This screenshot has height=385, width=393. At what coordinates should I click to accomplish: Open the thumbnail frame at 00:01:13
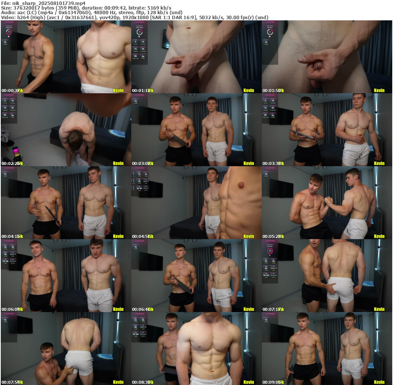pos(196,57)
